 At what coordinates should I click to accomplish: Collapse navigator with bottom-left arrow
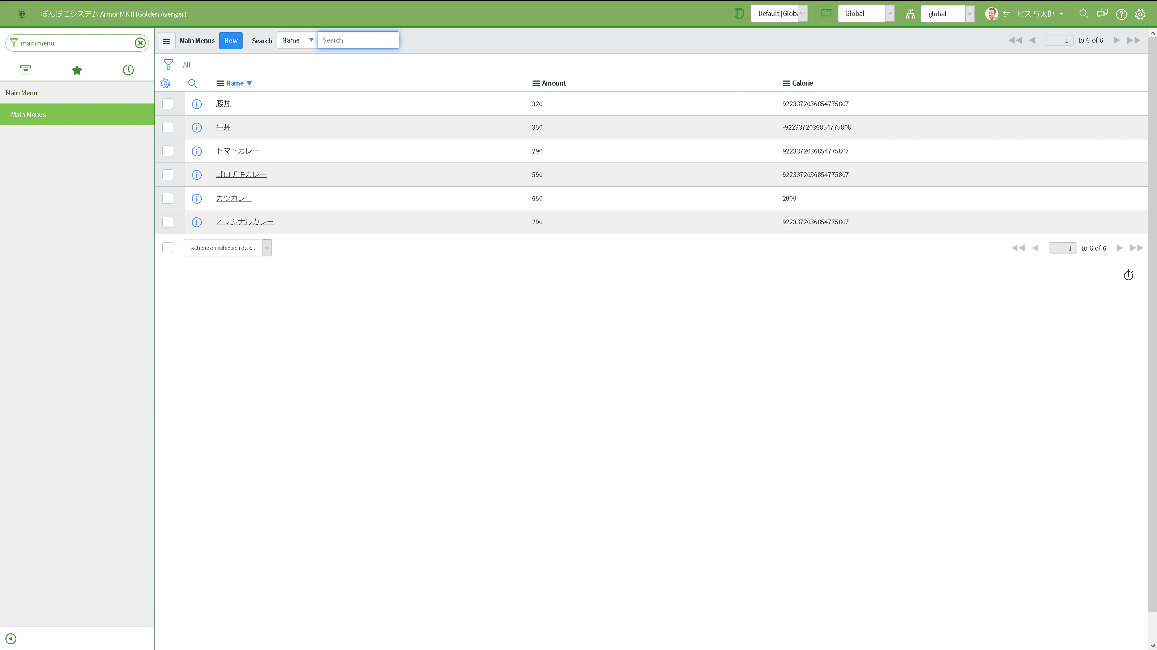(x=11, y=638)
